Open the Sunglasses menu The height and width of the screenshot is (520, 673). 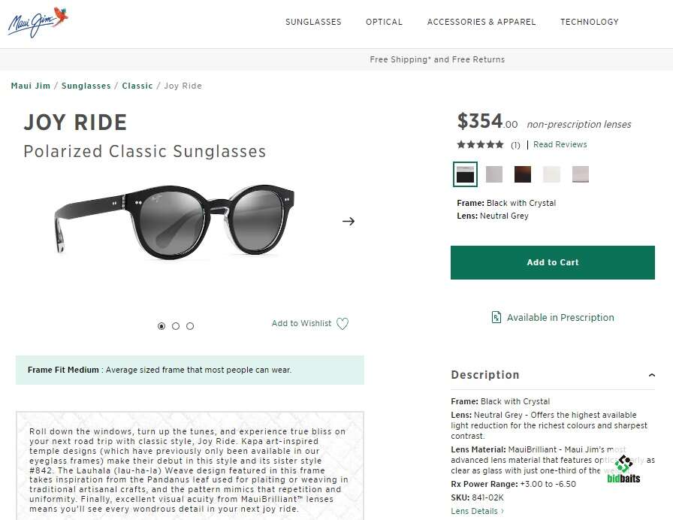313,22
